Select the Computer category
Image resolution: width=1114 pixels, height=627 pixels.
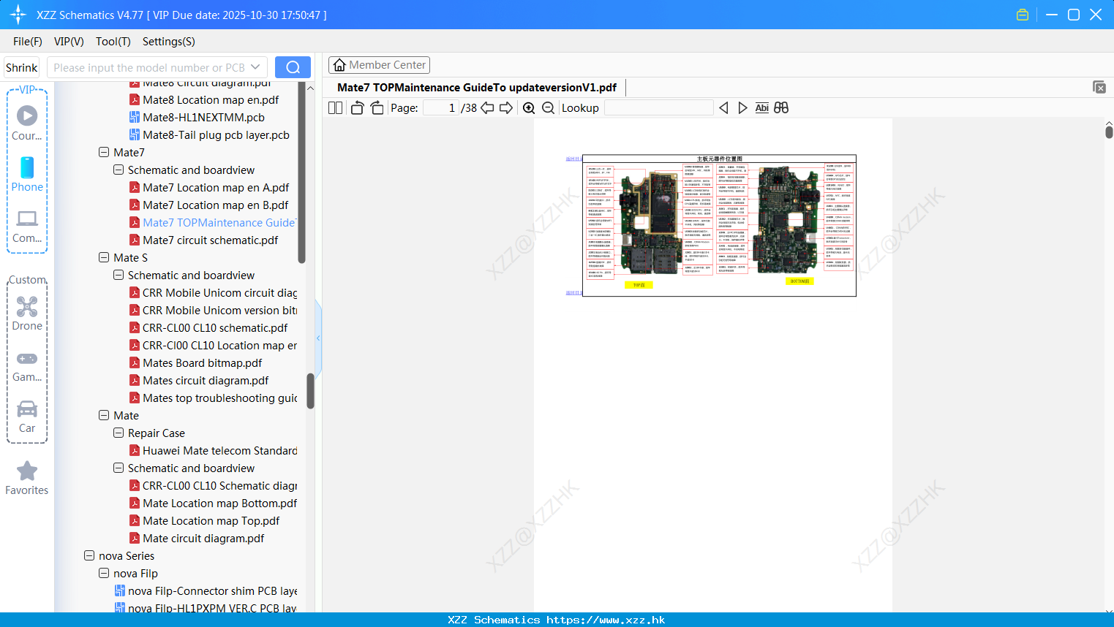[x=27, y=227]
